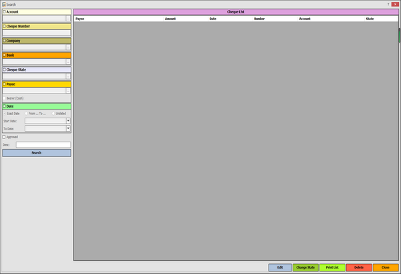Enable the Cheque Number filter checkbox
This screenshot has height=274, width=401.
tap(4, 26)
